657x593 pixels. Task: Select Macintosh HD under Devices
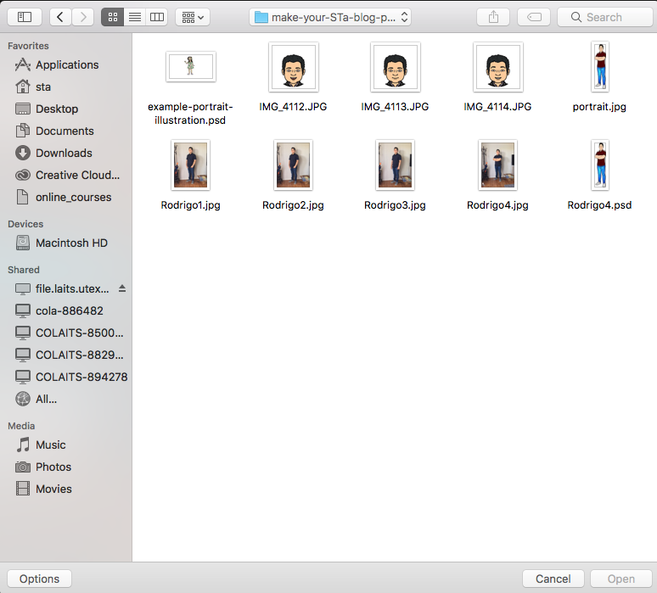[71, 243]
